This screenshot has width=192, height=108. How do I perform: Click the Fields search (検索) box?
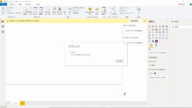click(181, 27)
